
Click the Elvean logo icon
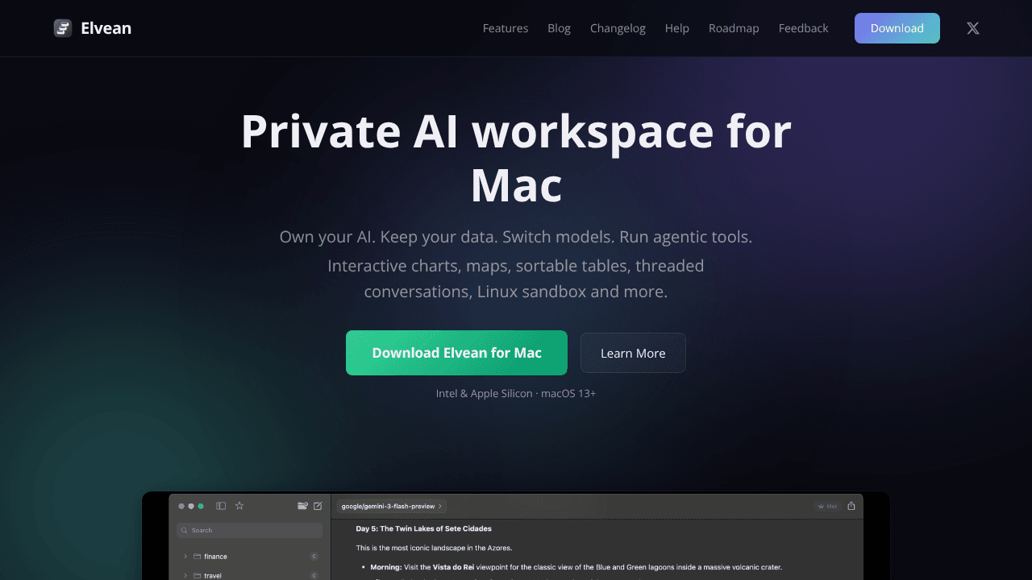pos(63,28)
